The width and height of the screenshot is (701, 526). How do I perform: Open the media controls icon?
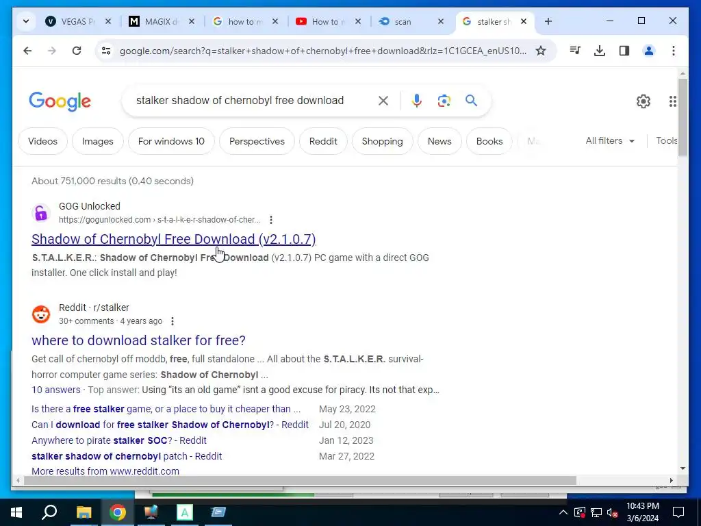coord(575,51)
